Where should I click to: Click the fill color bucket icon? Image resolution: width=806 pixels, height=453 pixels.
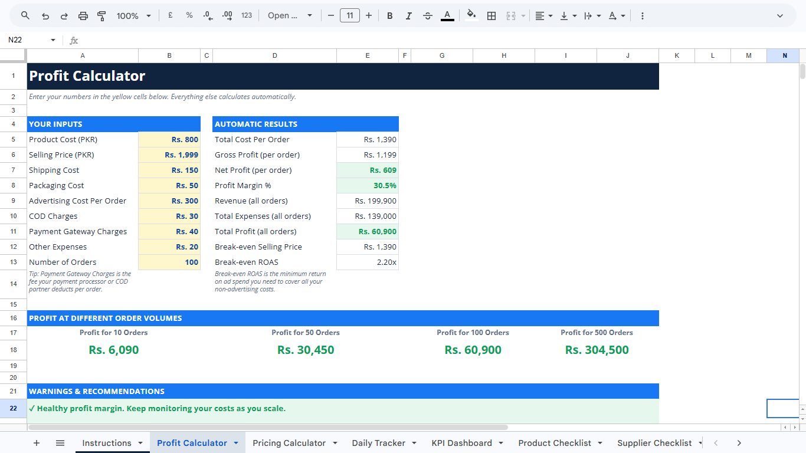[x=471, y=15]
